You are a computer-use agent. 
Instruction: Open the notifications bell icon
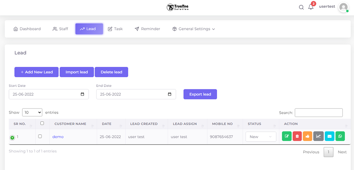(311, 7)
